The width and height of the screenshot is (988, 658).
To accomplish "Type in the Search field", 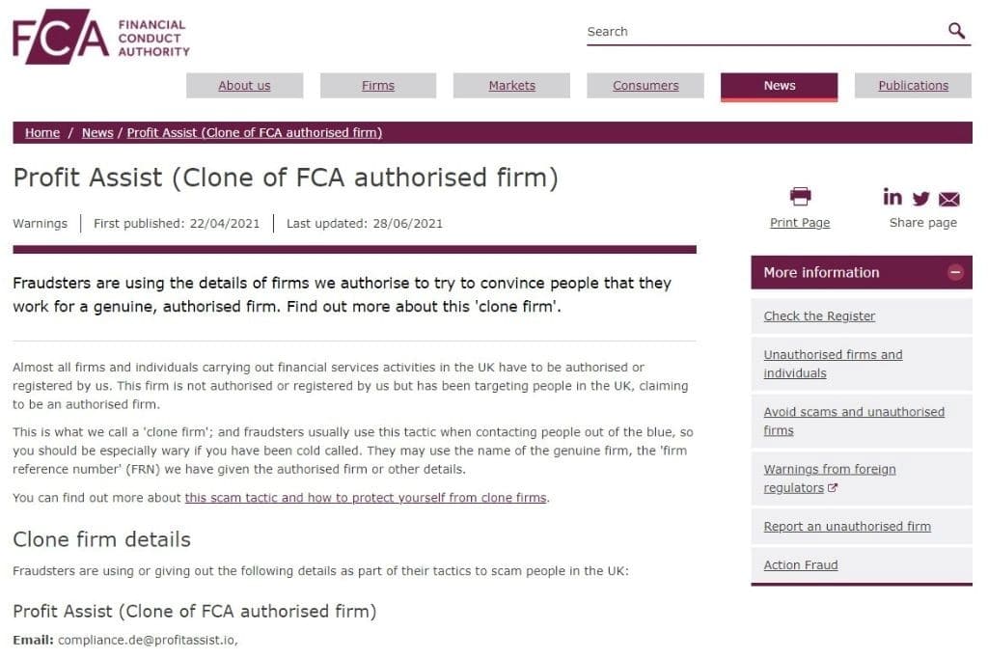I will point(762,32).
